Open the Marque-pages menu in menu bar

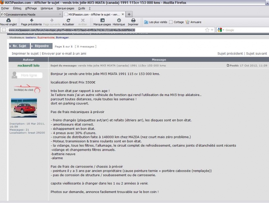click(x=65, y=8)
